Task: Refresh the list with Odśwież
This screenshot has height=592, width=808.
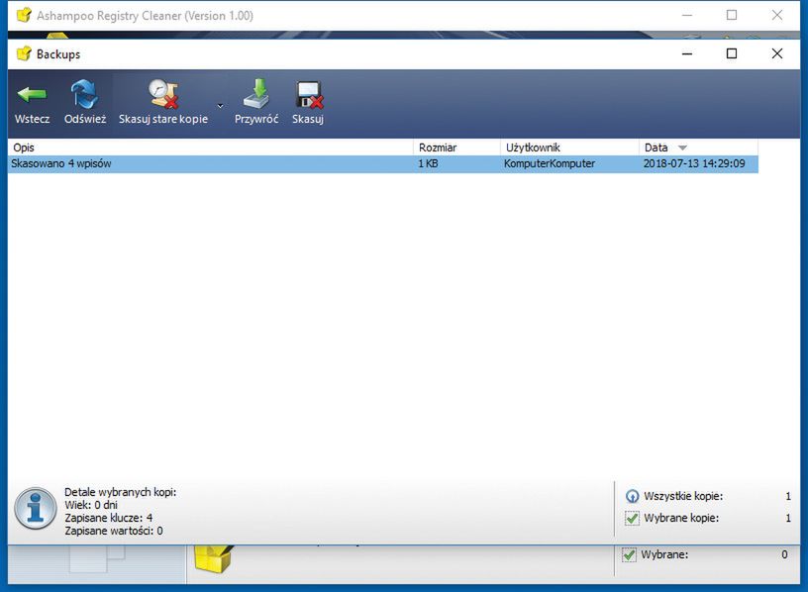Action: (85, 103)
